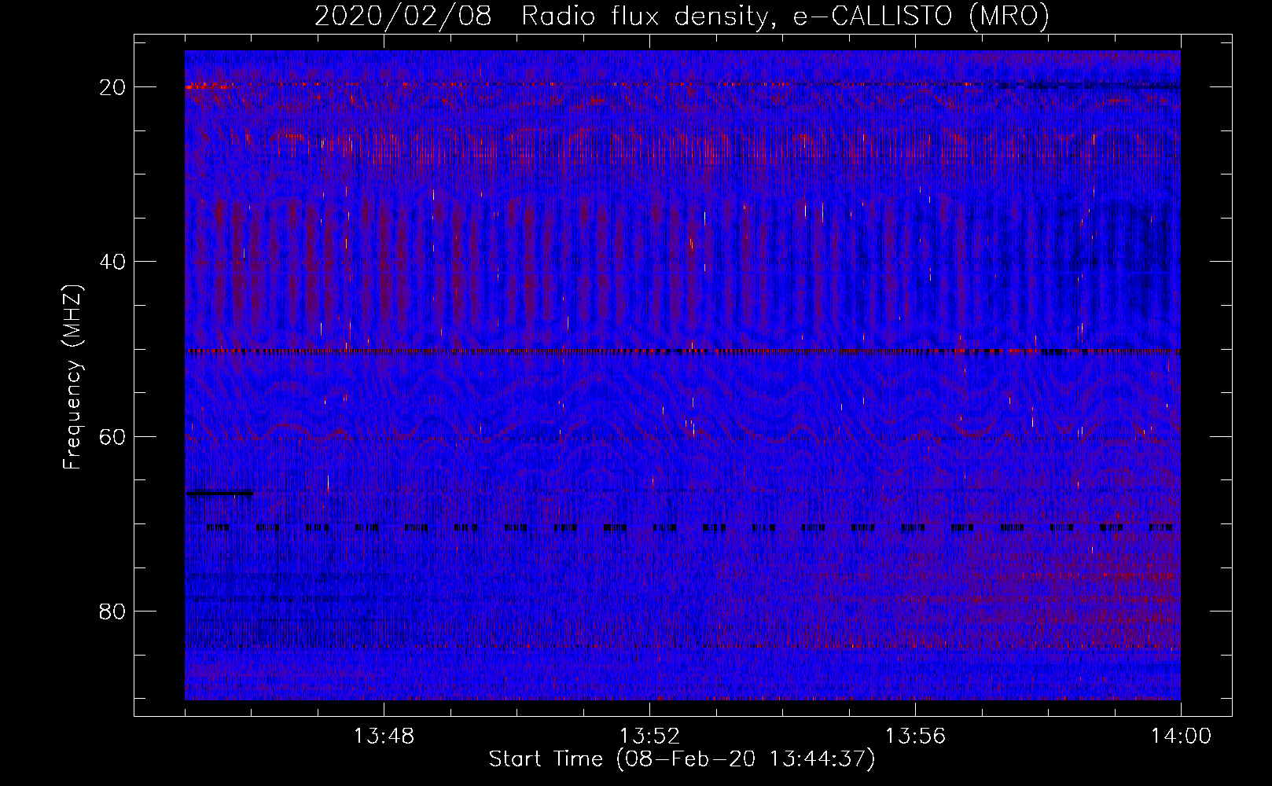Click the '20' frequency tick label

113,87
